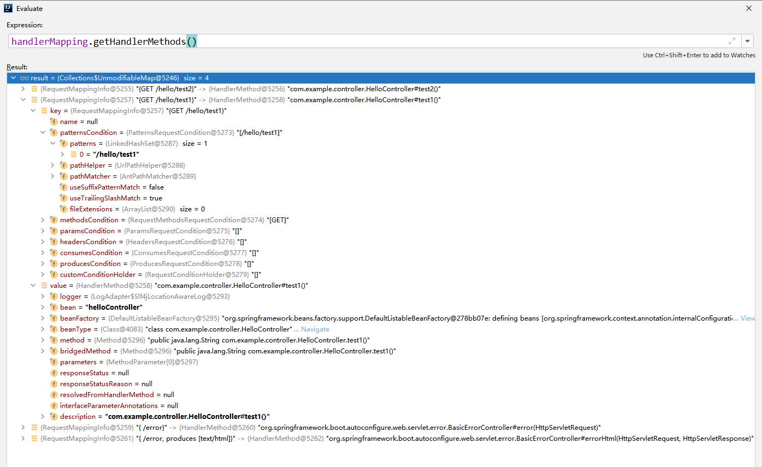Image resolution: width=762 pixels, height=467 pixels.
Task: Click the Navigate link for beanType
Action: pos(315,329)
